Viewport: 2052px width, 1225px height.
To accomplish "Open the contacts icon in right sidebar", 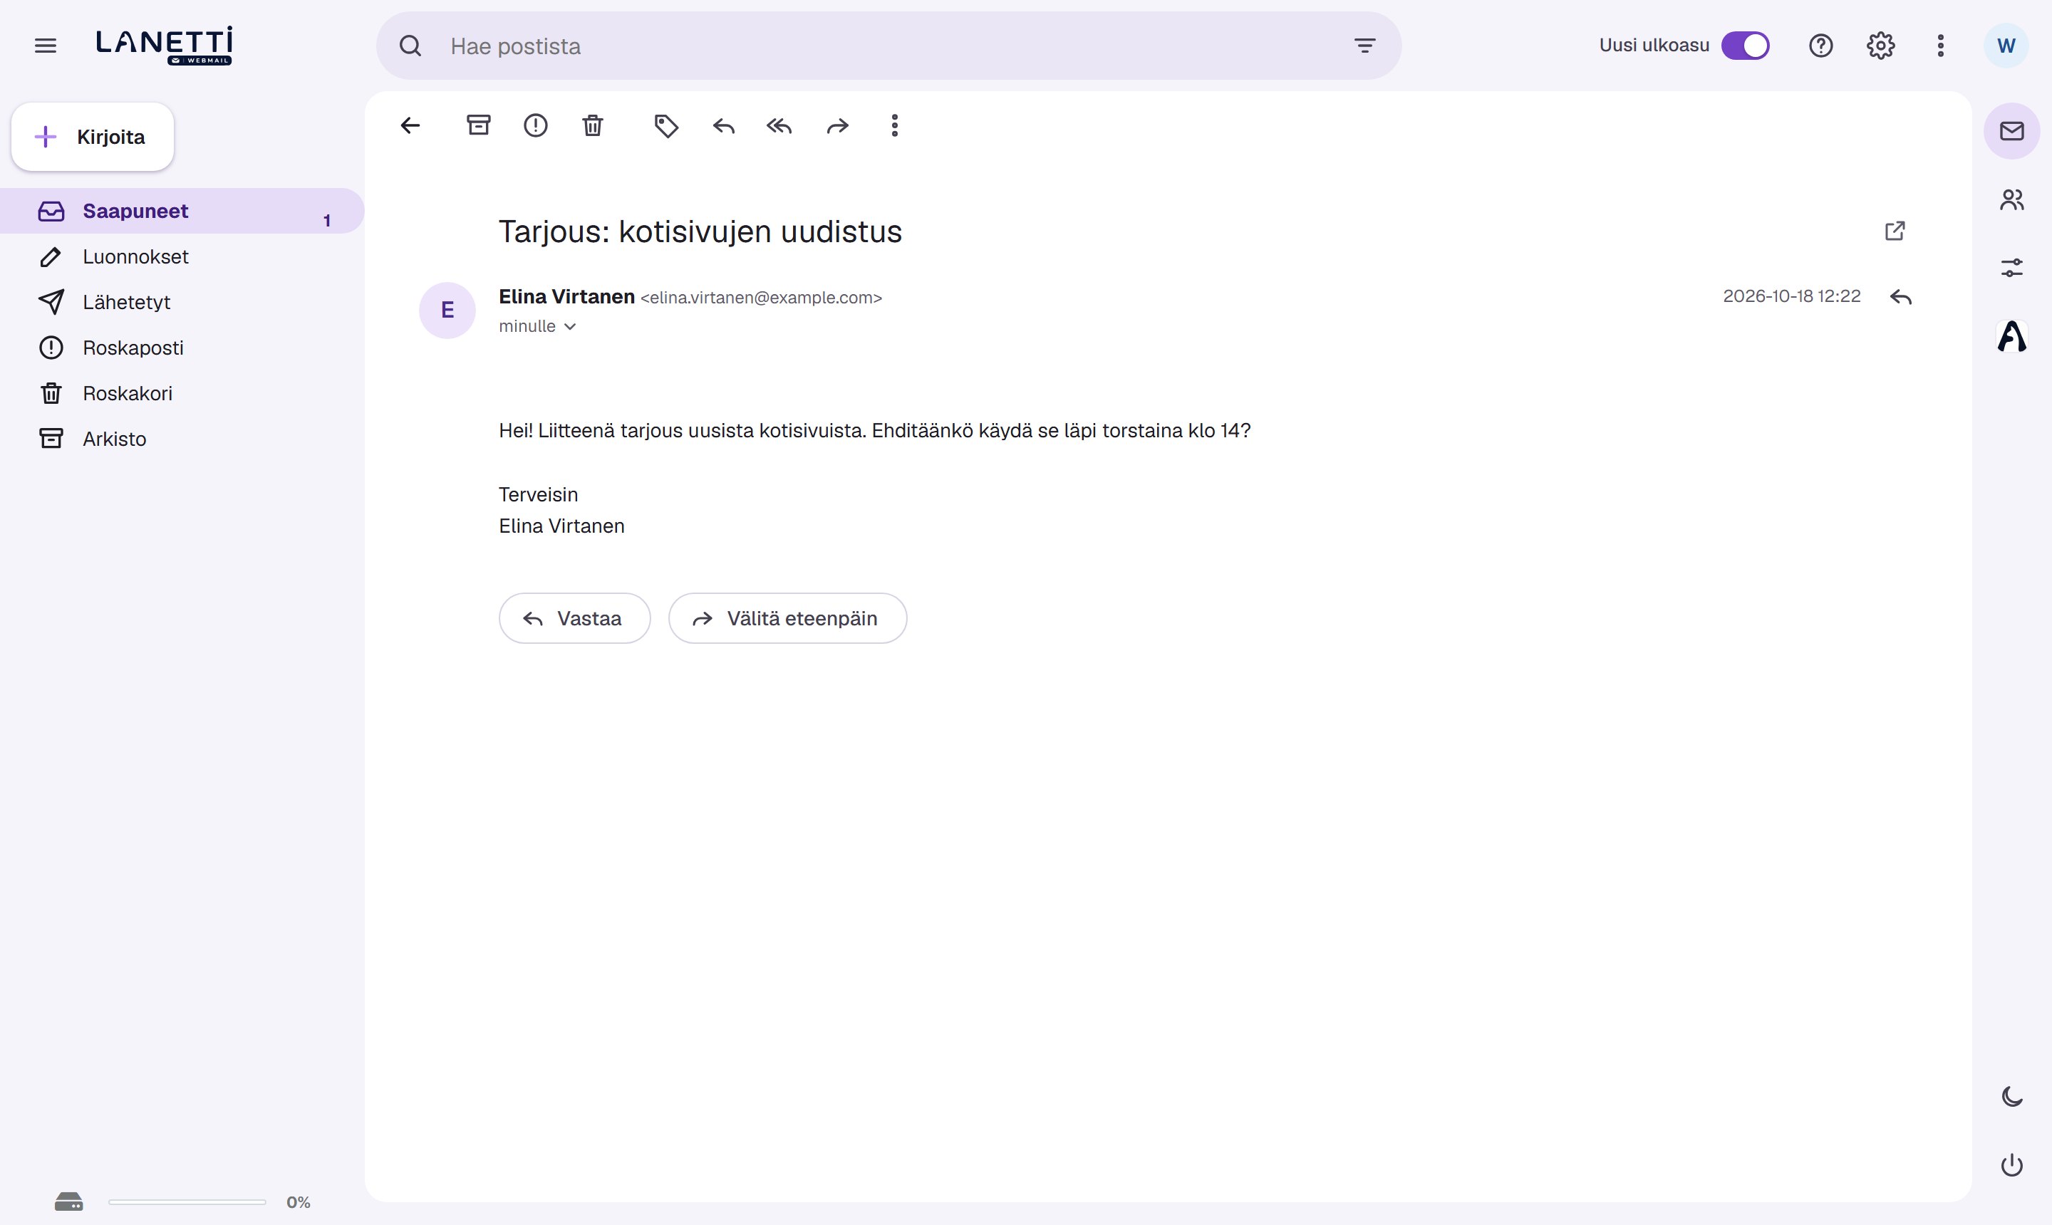I will pyautogui.click(x=2012, y=199).
